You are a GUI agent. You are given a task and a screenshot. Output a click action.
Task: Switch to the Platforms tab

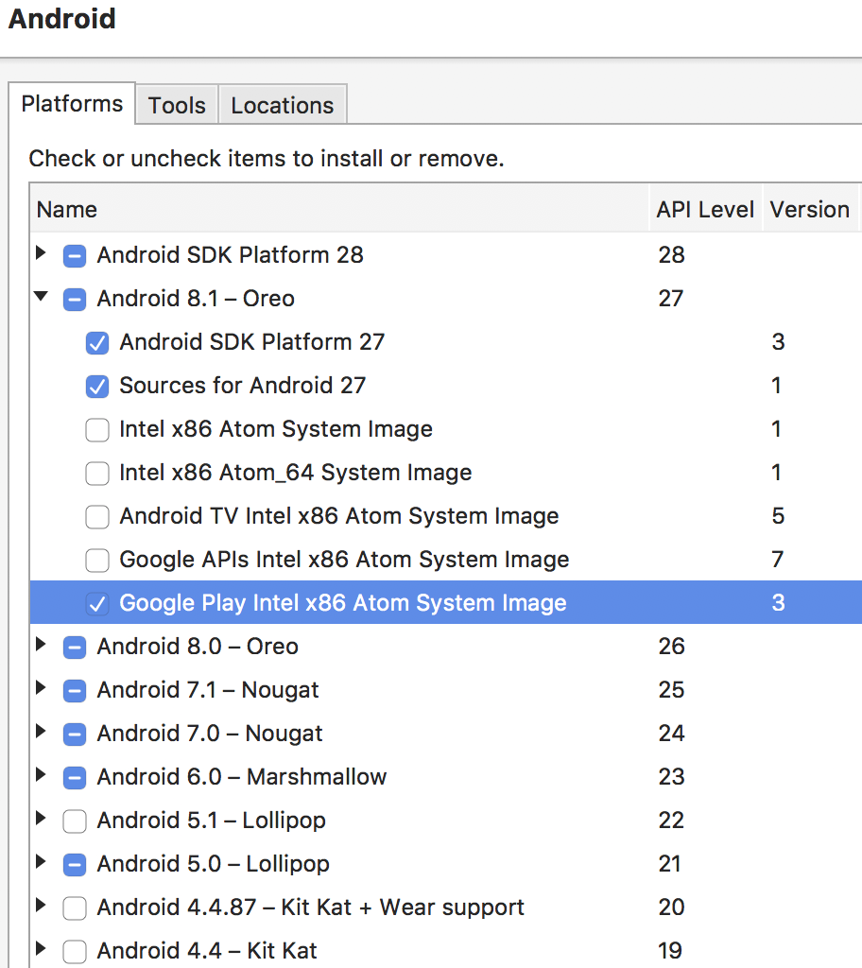tap(72, 104)
